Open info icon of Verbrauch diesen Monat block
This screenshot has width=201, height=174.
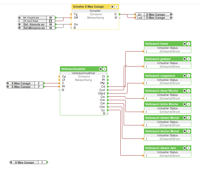[188, 118]
